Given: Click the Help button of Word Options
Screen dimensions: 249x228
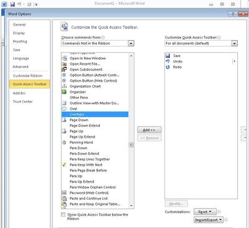Looking at the screenshot, I should click(233, 14).
